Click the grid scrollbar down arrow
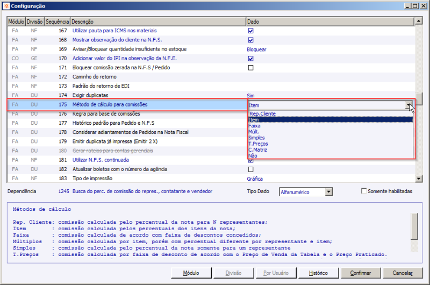The image size is (430, 285). [419, 179]
